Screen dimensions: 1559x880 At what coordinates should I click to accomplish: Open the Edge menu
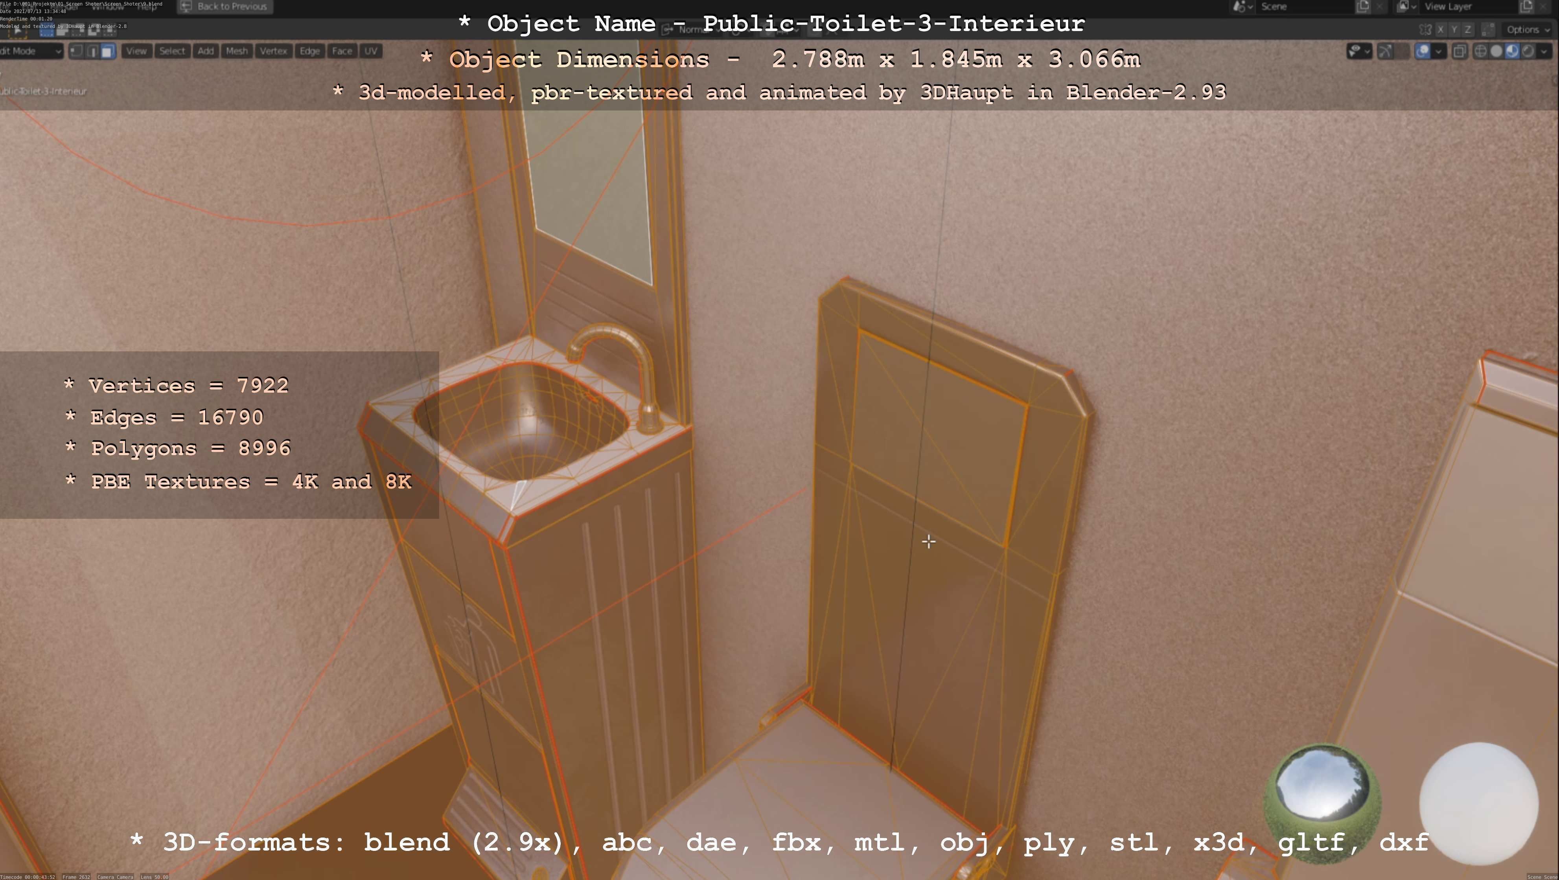(309, 51)
